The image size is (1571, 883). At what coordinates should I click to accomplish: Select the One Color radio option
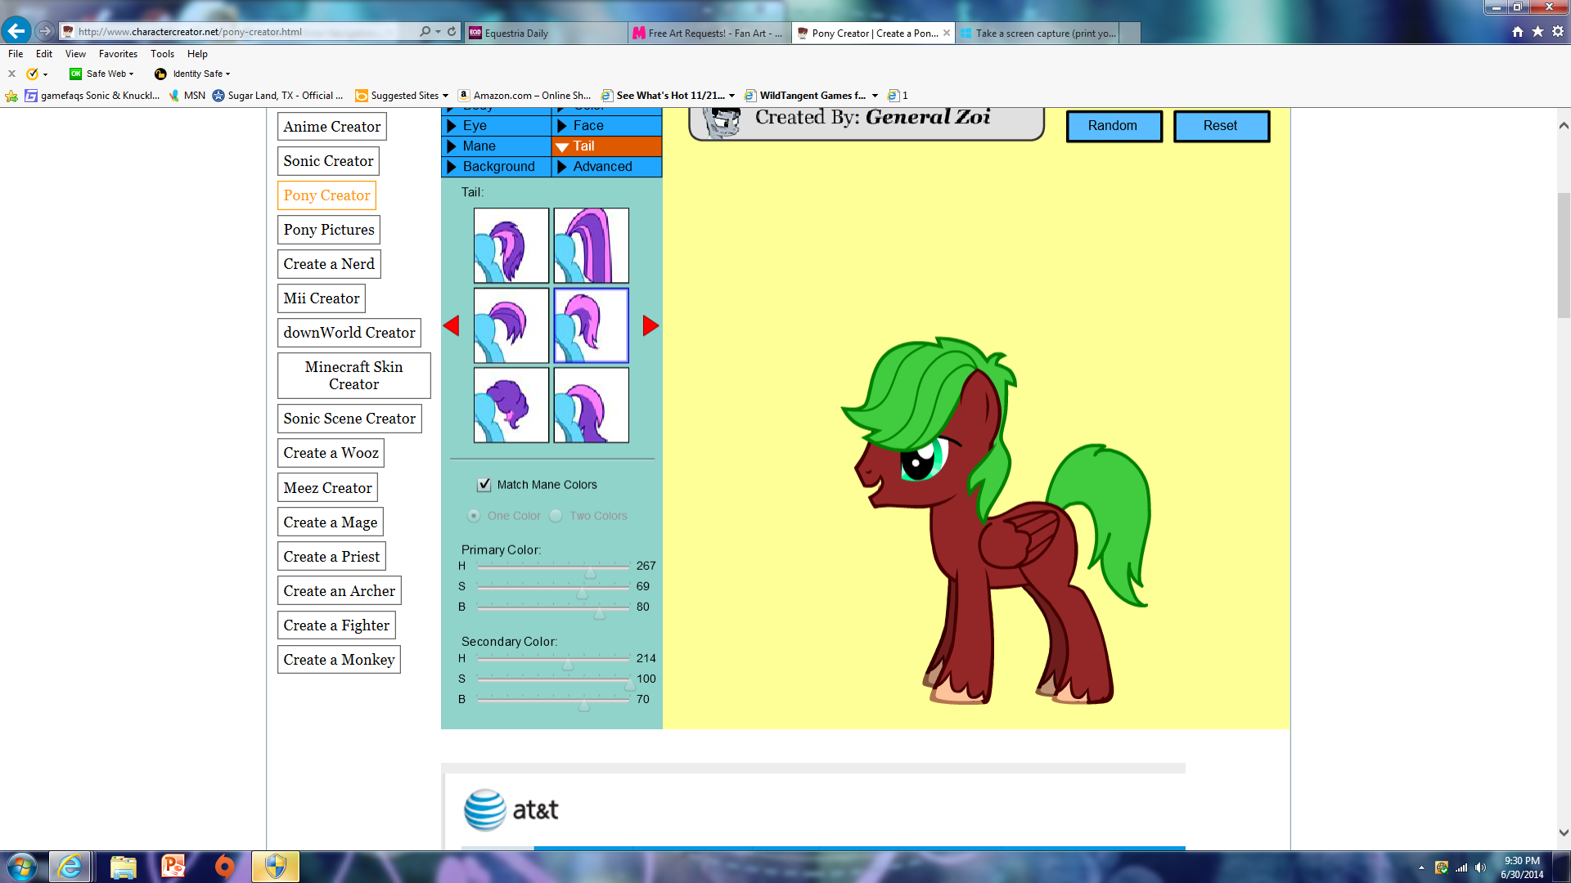click(x=474, y=515)
